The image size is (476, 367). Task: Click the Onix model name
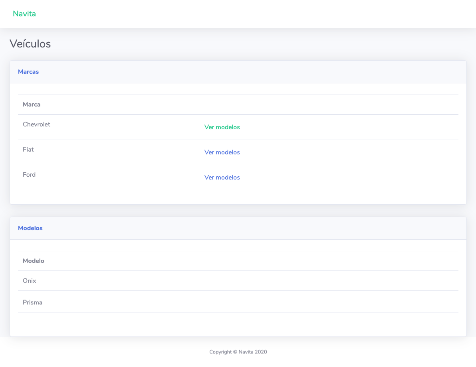click(29, 280)
